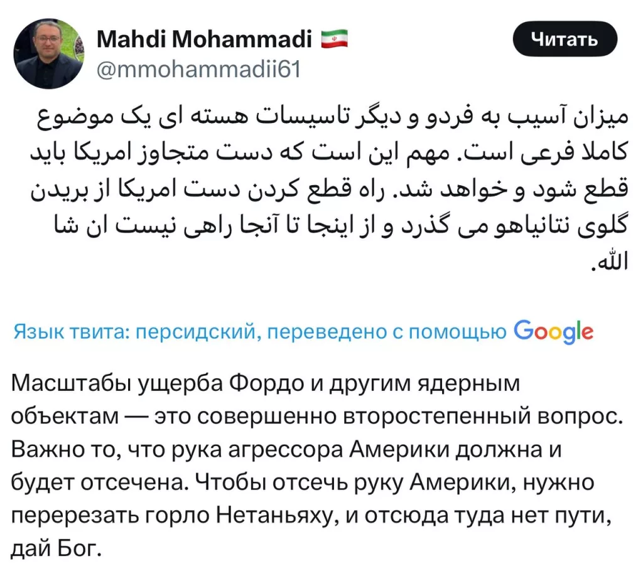Click the word «Нетаньяху» in the Russian text
Viewport: 643px width, 564px height.
tap(273, 514)
